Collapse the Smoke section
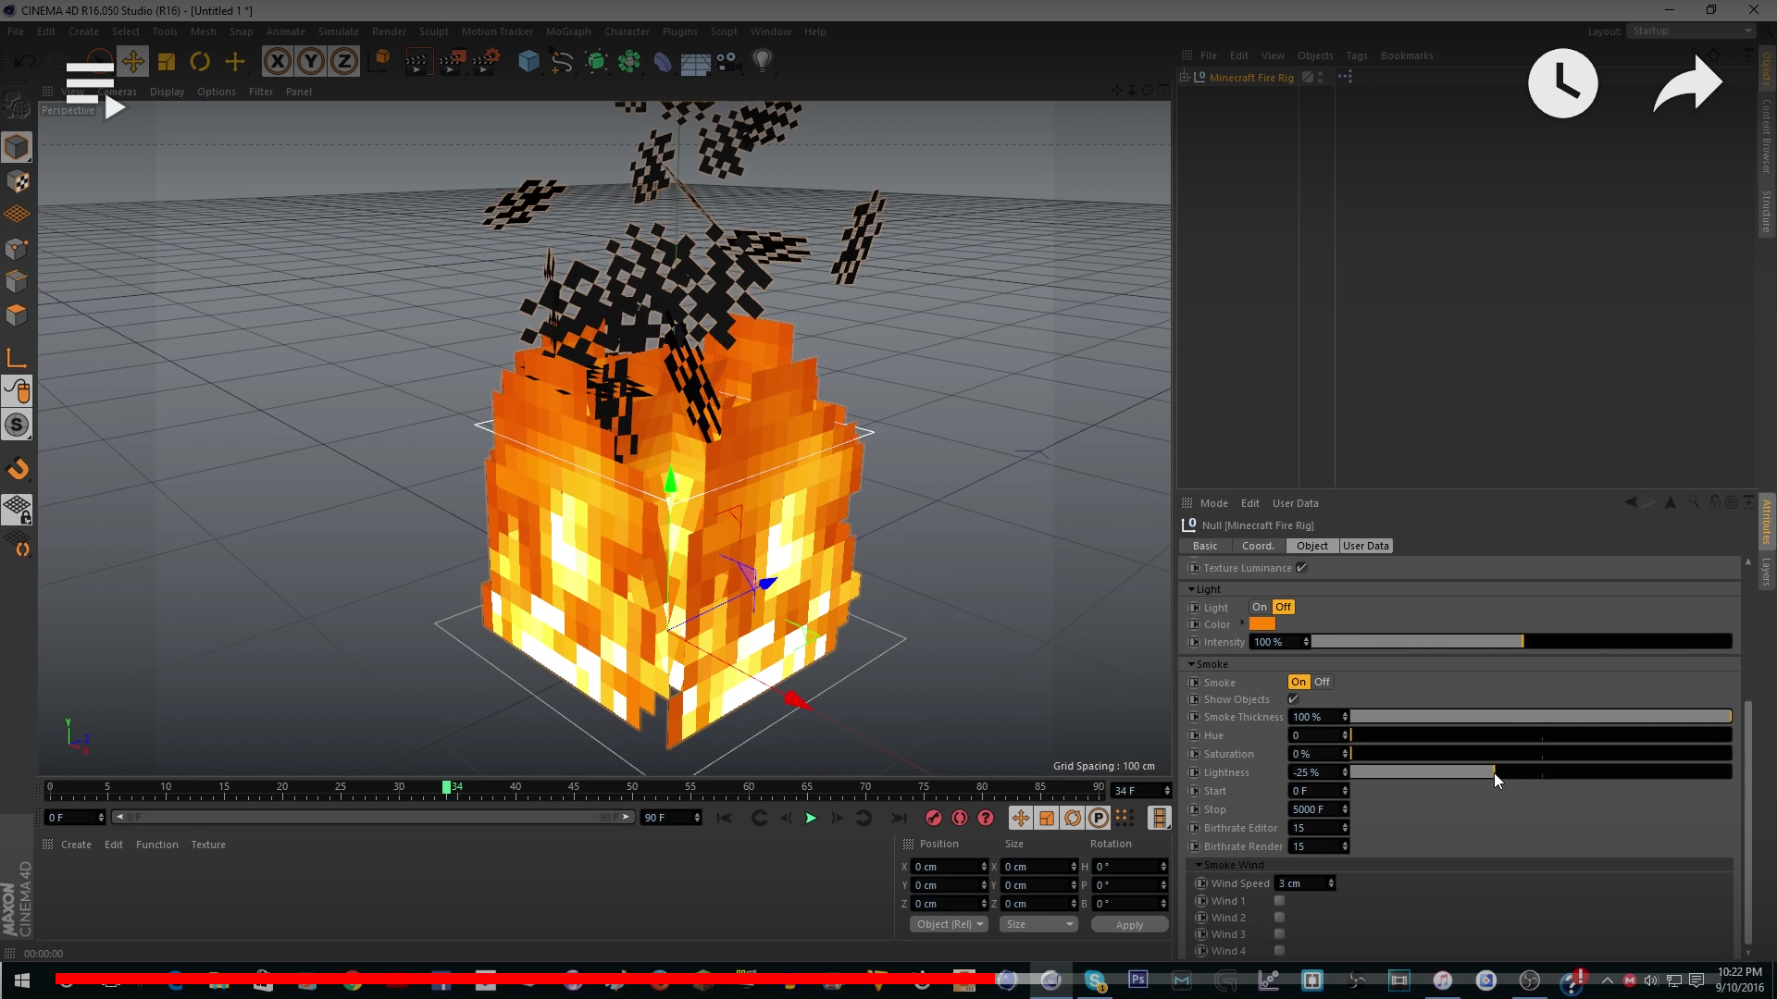This screenshot has height=999, width=1777. click(1191, 664)
